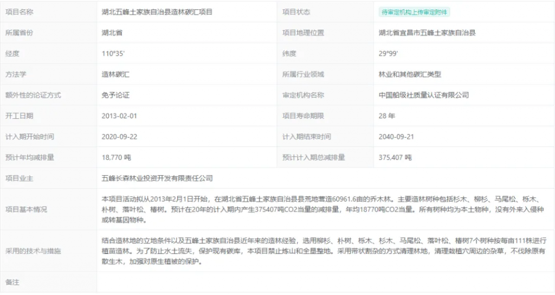Open validator name 中国船级社质量认证有限公司
Screen dimensions: 555x295
point(423,95)
